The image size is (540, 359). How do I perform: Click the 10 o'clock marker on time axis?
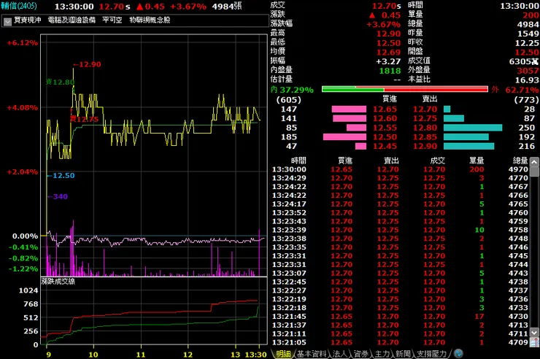point(93,355)
